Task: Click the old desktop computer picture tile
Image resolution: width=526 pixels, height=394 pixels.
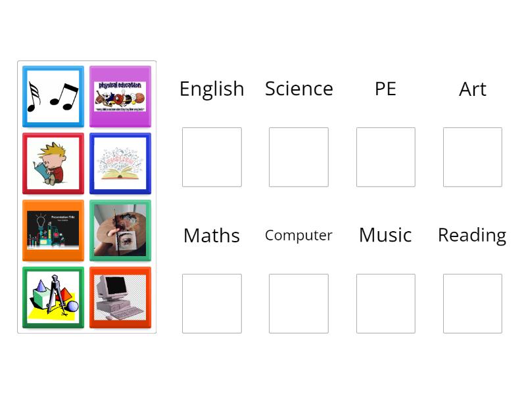Action: [x=120, y=297]
